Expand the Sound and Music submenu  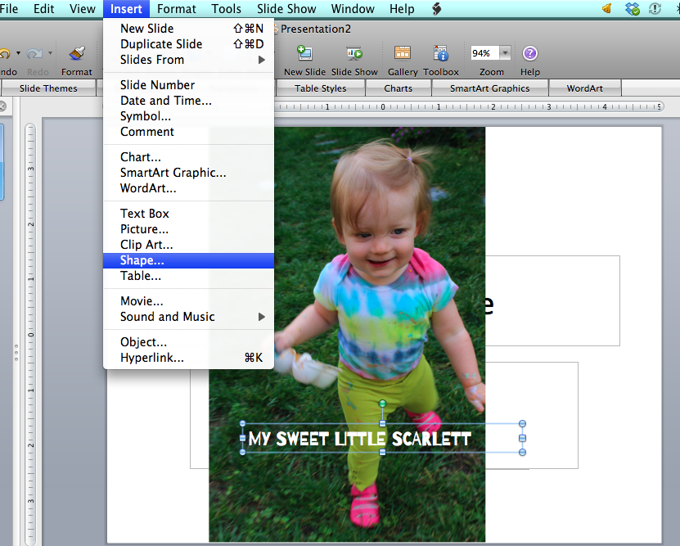(x=262, y=317)
